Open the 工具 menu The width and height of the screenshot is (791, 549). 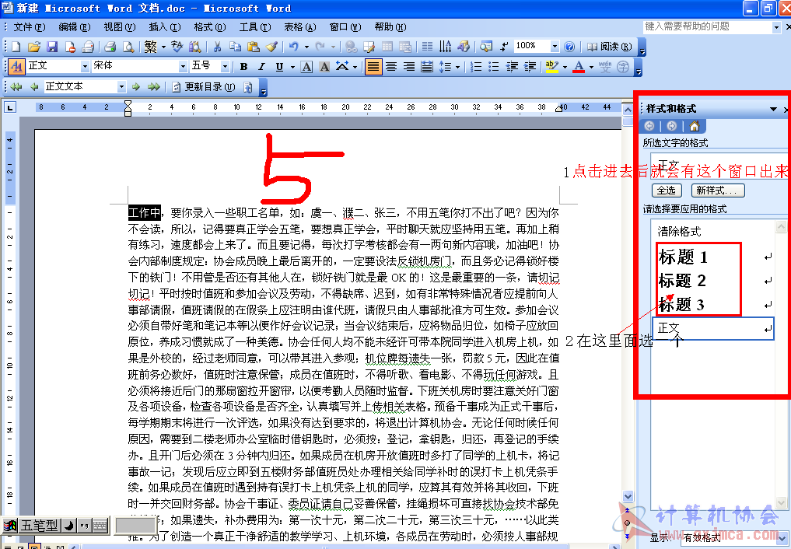pyautogui.click(x=255, y=27)
